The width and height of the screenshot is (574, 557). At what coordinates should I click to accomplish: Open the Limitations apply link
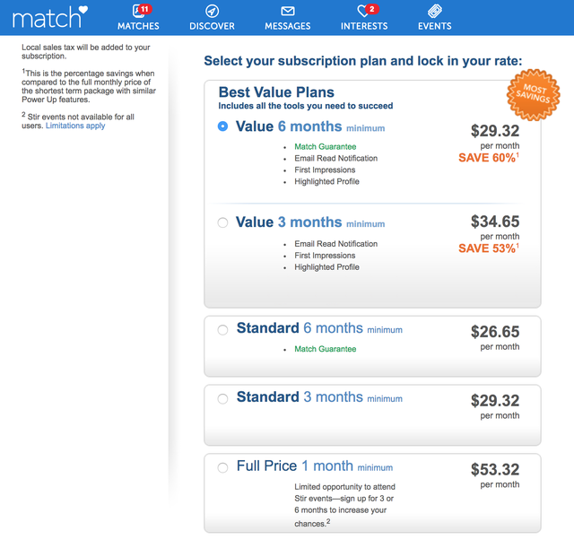pos(75,126)
